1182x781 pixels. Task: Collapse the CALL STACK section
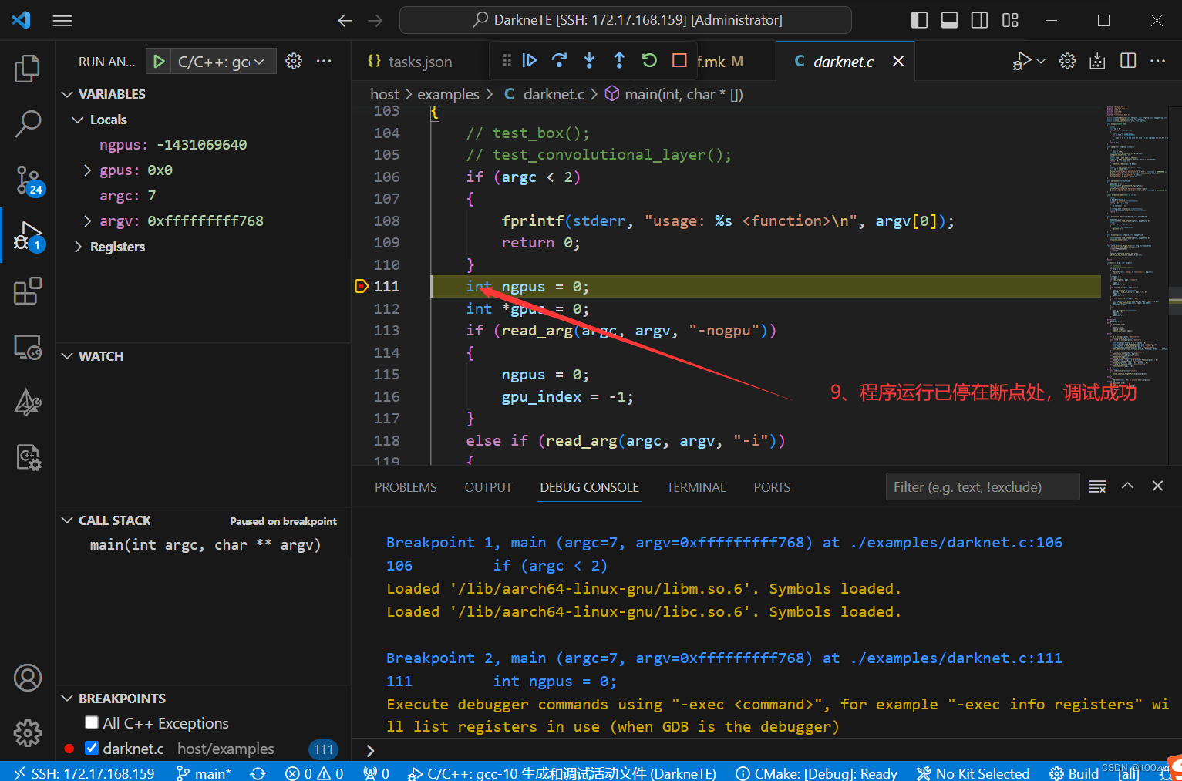(106, 520)
